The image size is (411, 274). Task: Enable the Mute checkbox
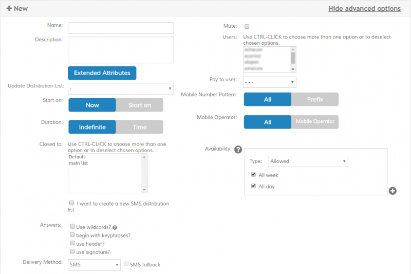[247, 26]
